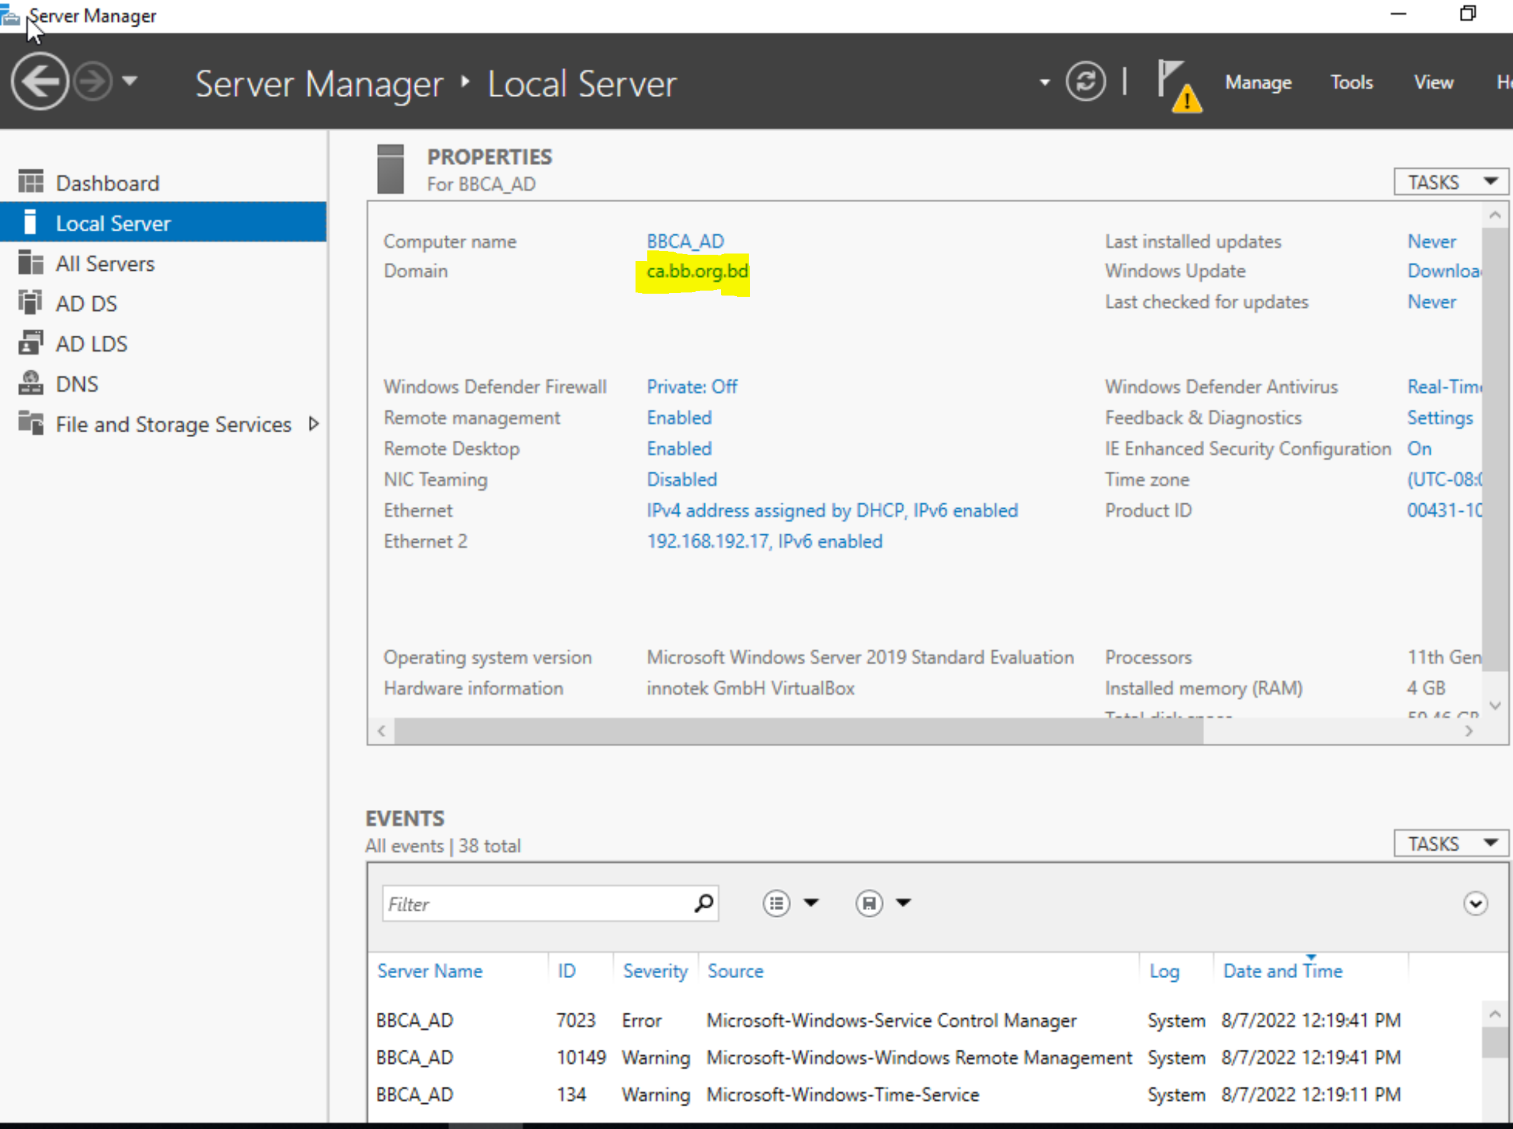Click the properties horizontal scrollbar

(x=798, y=731)
